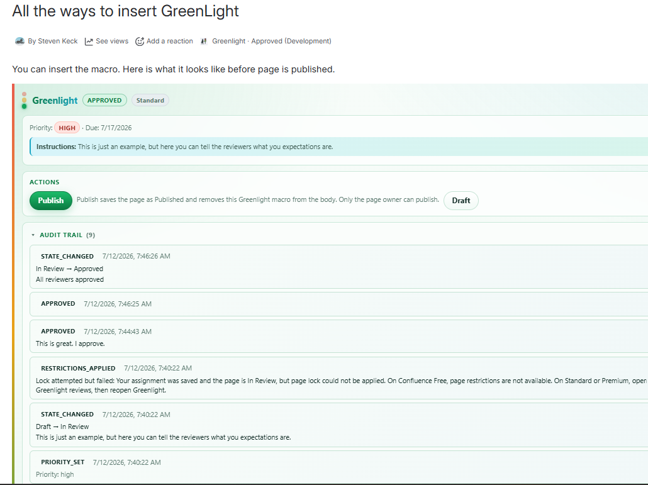Image resolution: width=648 pixels, height=485 pixels.
Task: Click the Add a reaction smiley icon
Action: click(140, 42)
